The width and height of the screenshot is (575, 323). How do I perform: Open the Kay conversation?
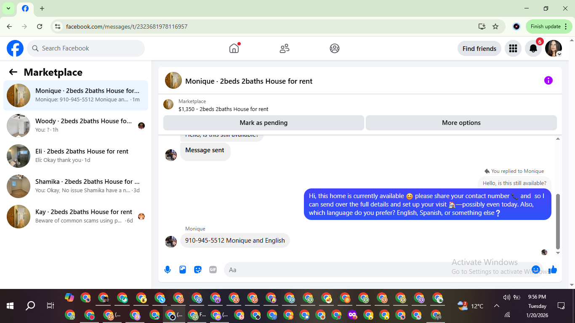pyautogui.click(x=76, y=217)
